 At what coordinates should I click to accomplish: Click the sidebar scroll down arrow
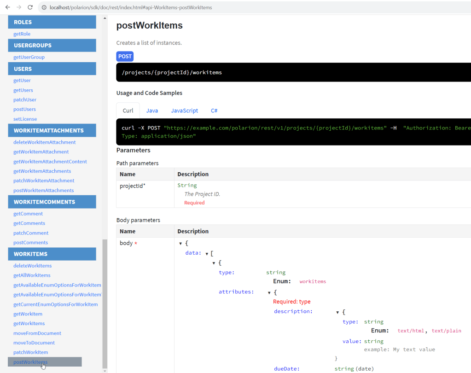point(105,370)
